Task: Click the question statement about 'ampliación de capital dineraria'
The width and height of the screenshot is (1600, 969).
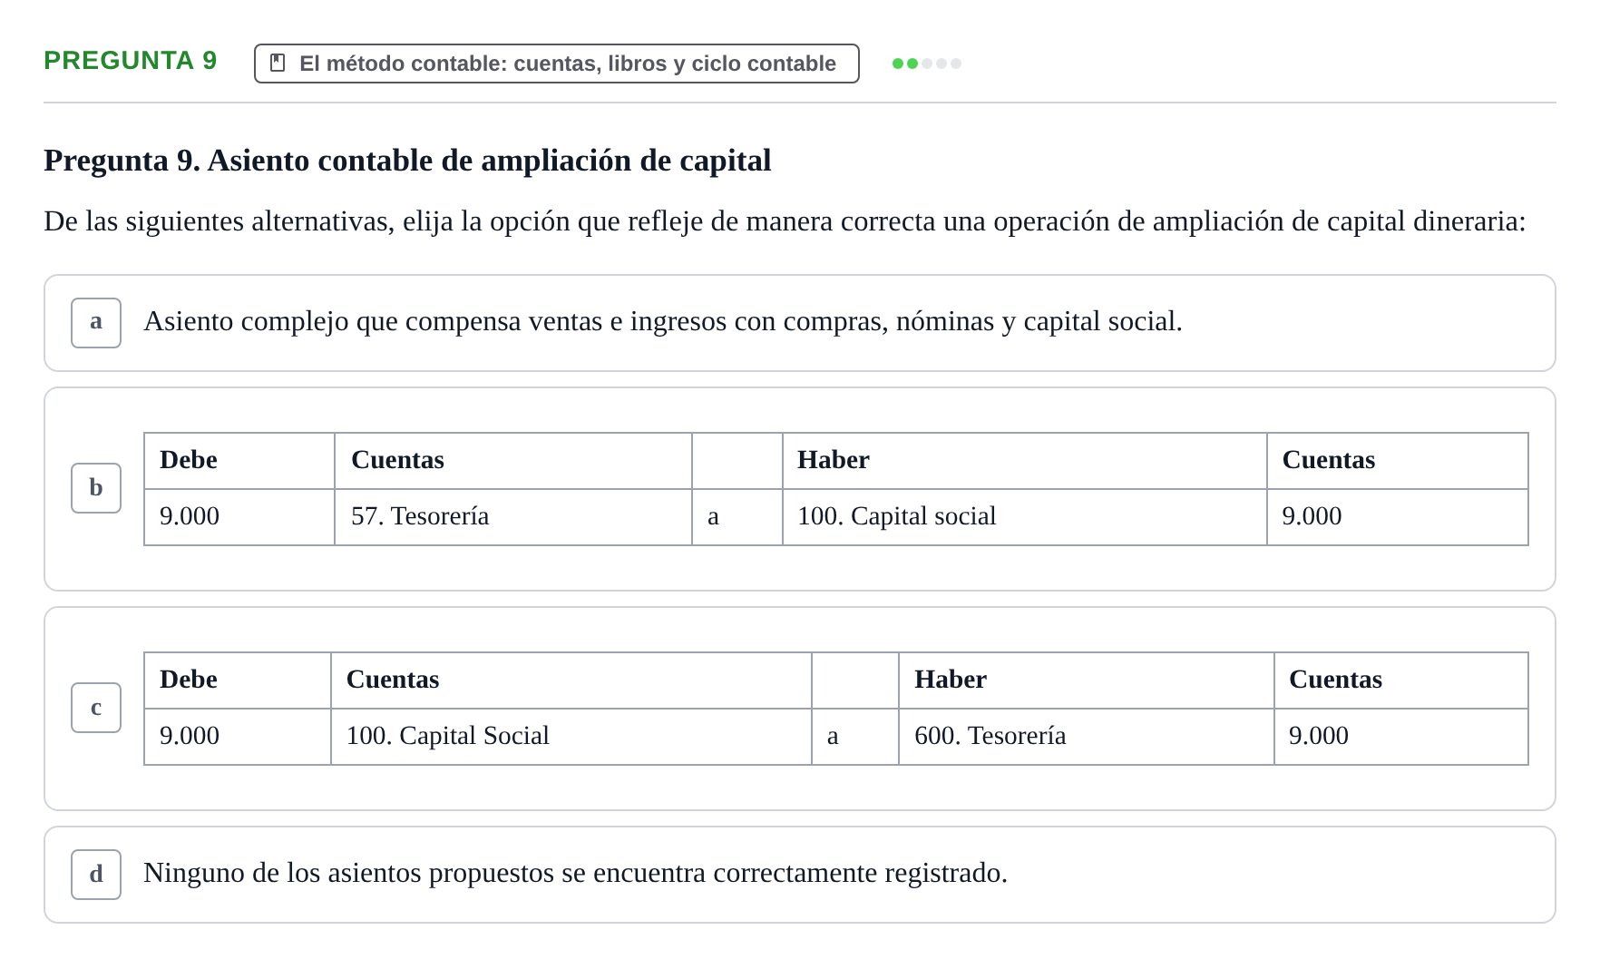Action: point(785,221)
